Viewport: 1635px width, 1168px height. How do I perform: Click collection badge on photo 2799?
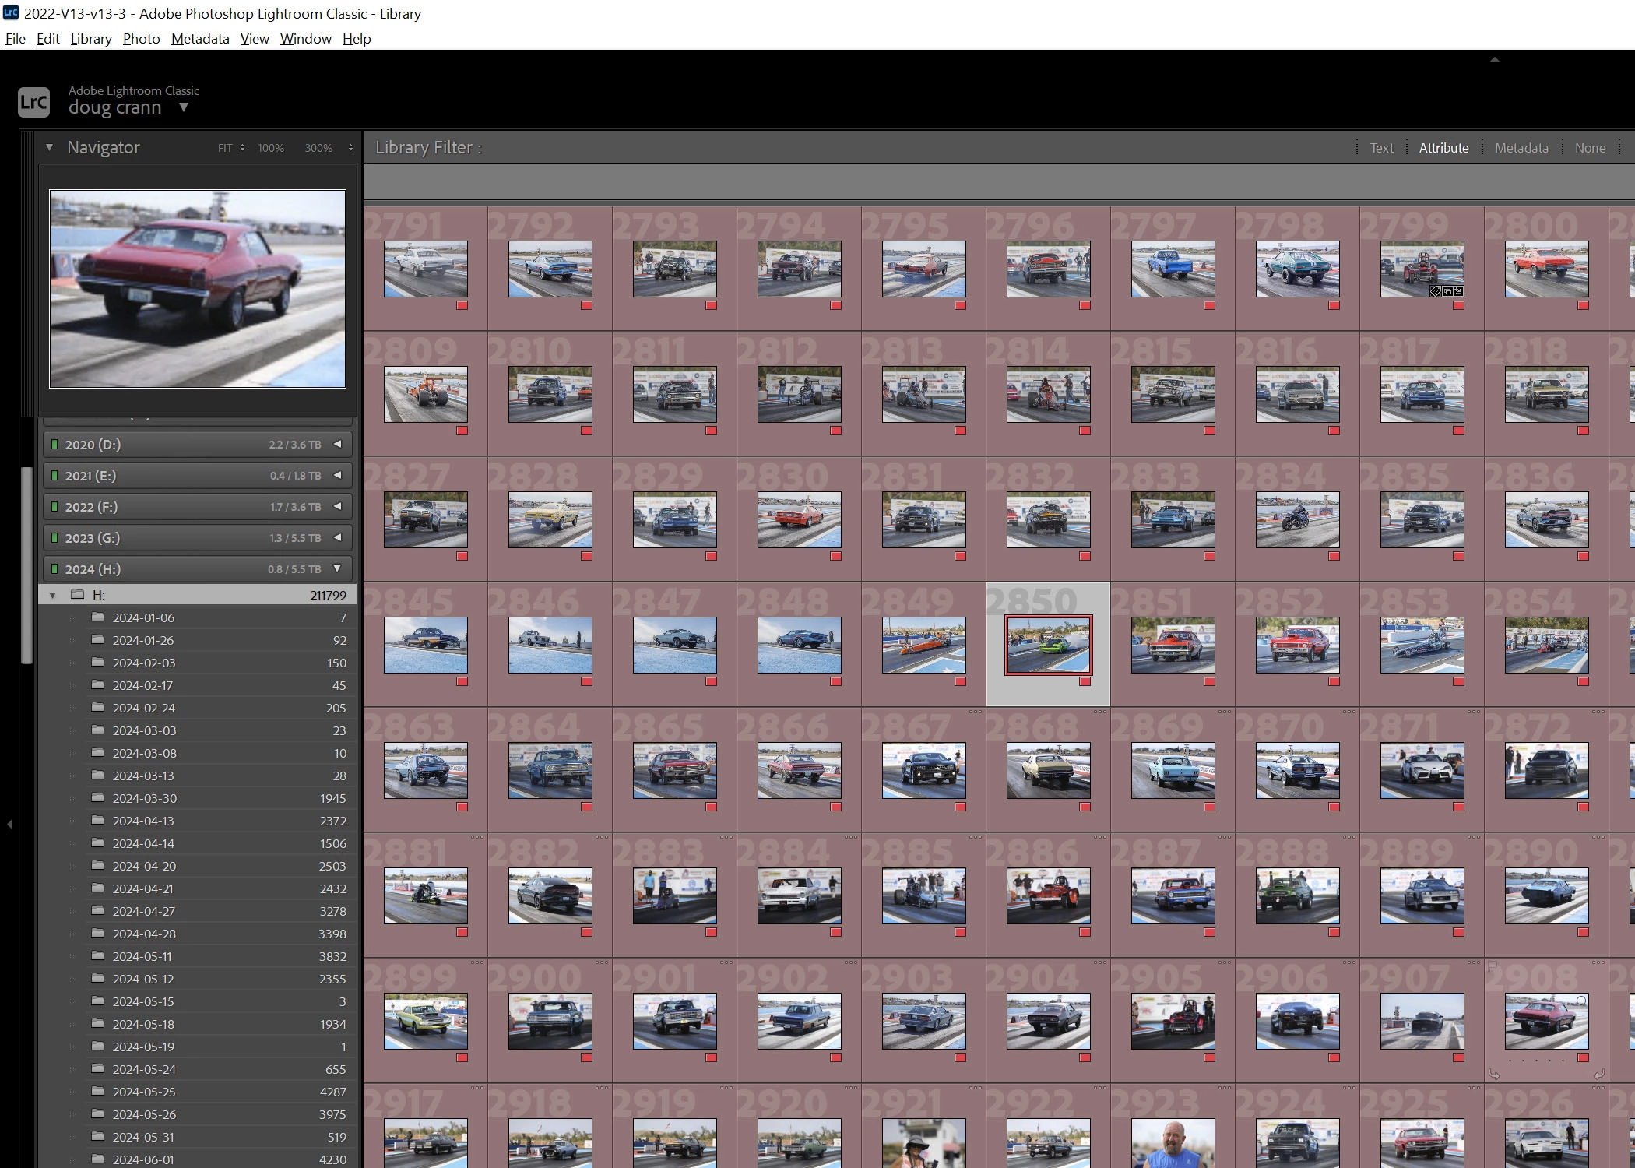1447,291
